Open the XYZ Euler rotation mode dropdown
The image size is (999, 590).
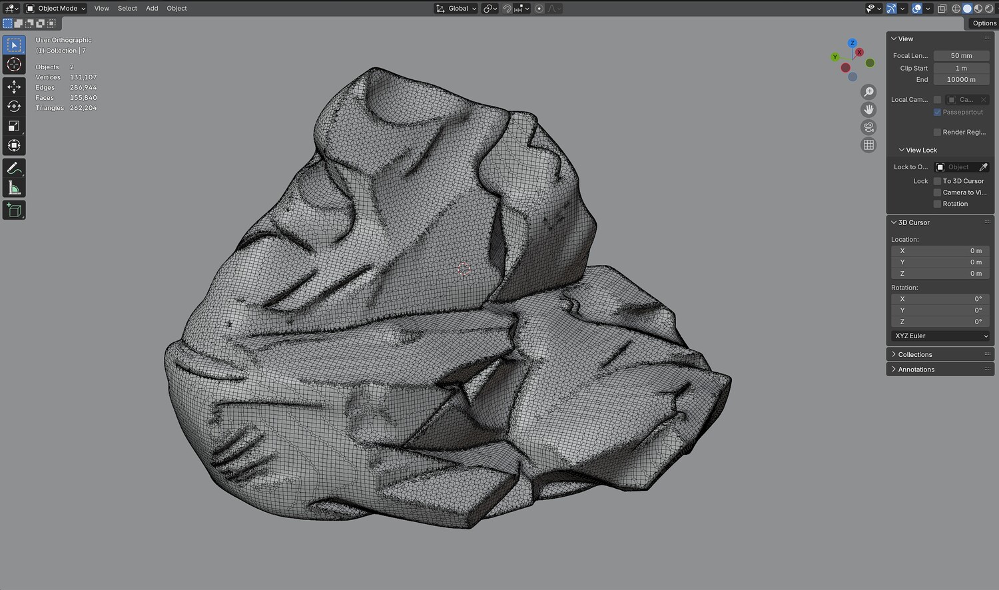(940, 336)
